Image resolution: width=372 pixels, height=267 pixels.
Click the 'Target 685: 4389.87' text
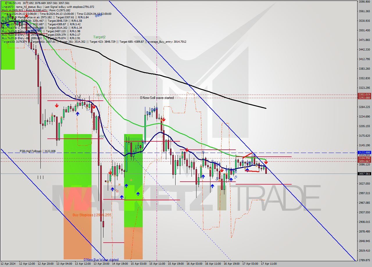point(131,42)
